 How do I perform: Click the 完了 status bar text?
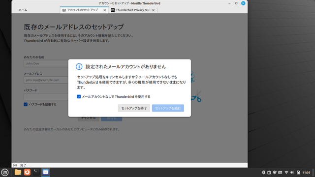23,165
